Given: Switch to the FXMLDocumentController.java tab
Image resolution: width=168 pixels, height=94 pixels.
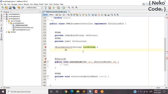Looking at the screenshot, I should coord(56,12).
